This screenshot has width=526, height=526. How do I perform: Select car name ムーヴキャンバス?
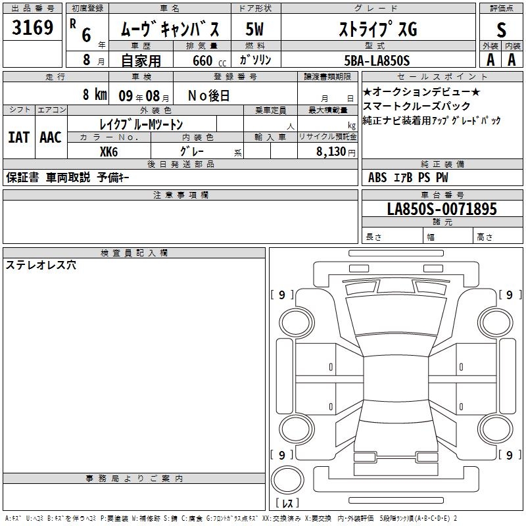pyautogui.click(x=170, y=29)
